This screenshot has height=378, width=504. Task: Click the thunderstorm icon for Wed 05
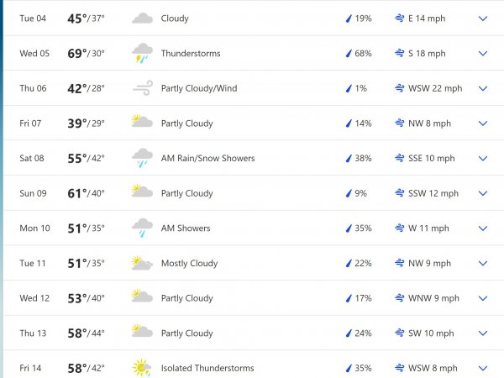[x=142, y=54]
